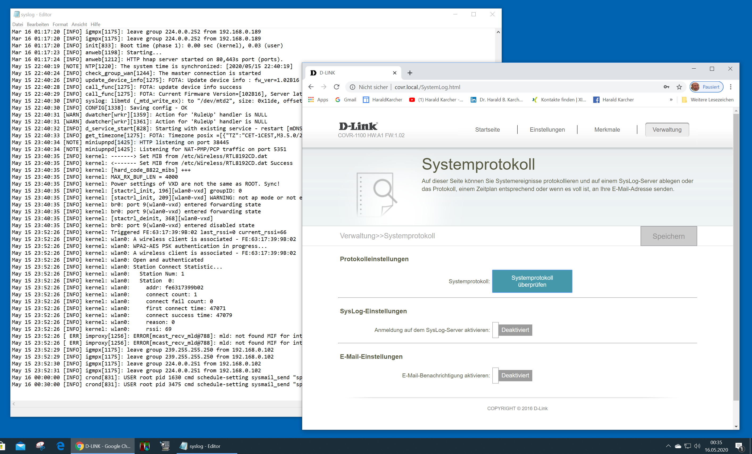This screenshot has width=752, height=454.
Task: Click the browser reload page icon
Action: [x=336, y=87]
